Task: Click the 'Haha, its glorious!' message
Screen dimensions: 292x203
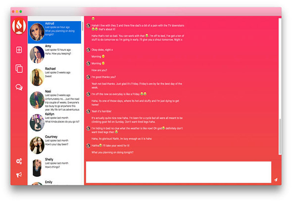Action: pyautogui.click(x=121, y=139)
